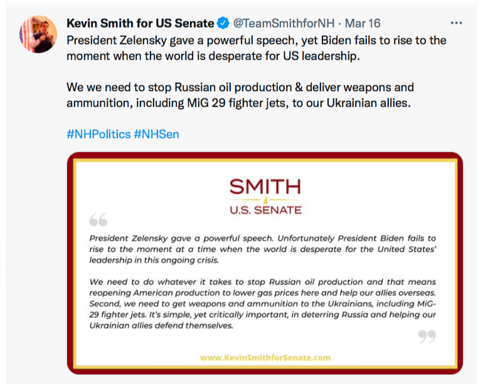Open the Kevin Smith for US Senate profile name

pos(140,24)
